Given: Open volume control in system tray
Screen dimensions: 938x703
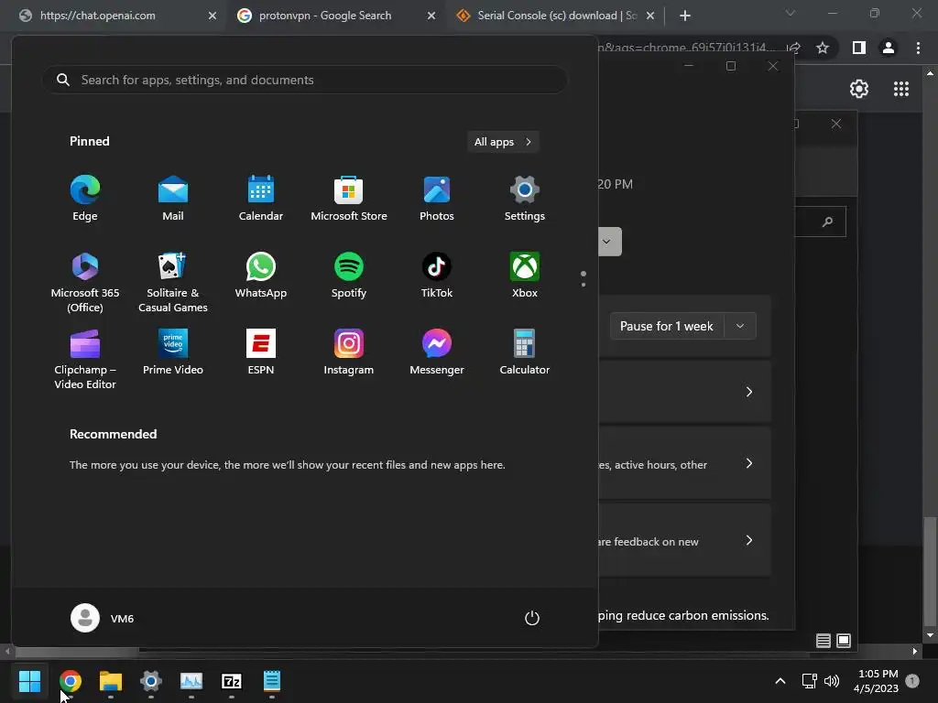Looking at the screenshot, I should (x=832, y=681).
